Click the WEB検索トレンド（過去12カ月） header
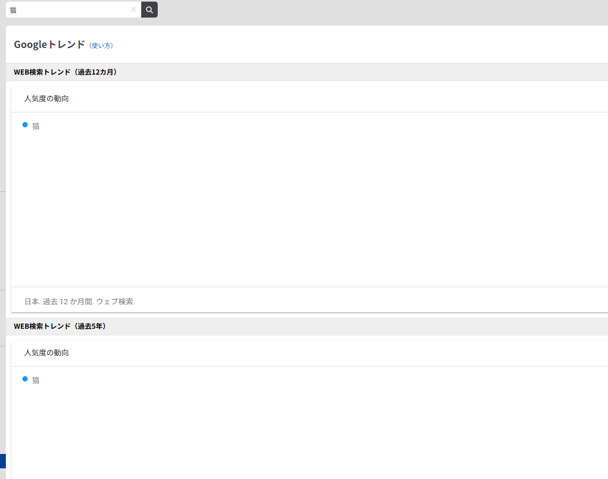 click(65, 72)
